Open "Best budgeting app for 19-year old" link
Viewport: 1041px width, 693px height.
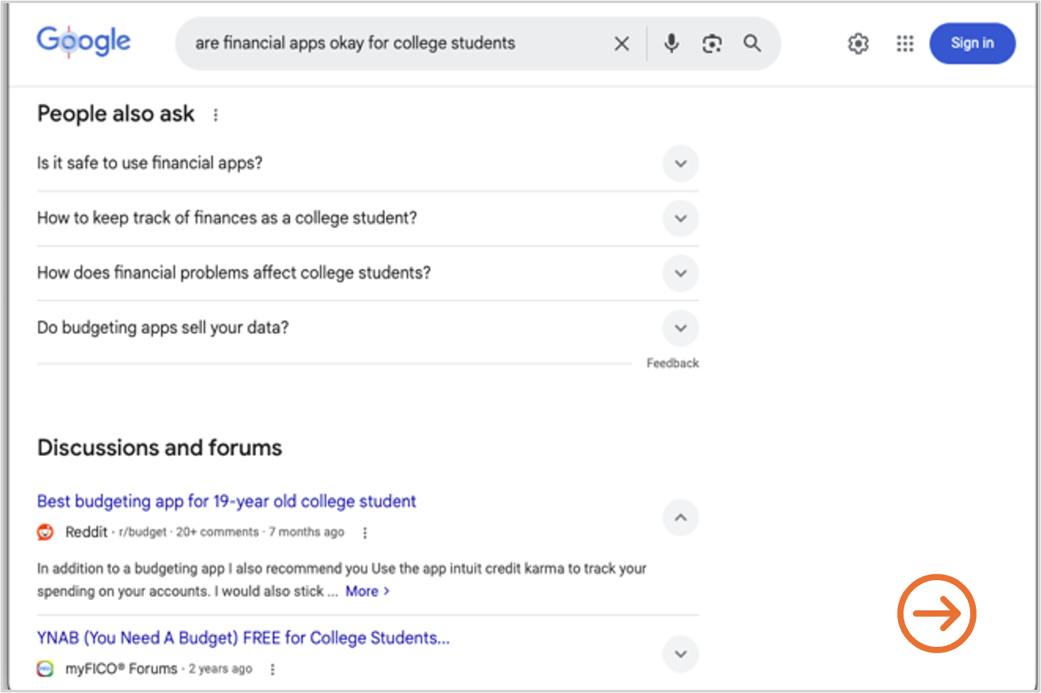tap(226, 501)
